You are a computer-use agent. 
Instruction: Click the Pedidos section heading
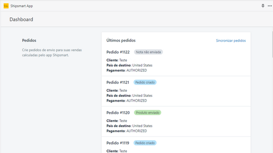[x=29, y=40]
